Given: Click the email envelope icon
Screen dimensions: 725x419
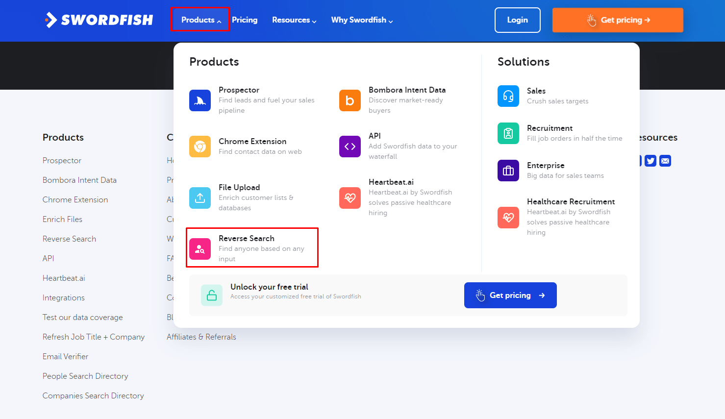Looking at the screenshot, I should click(x=665, y=160).
